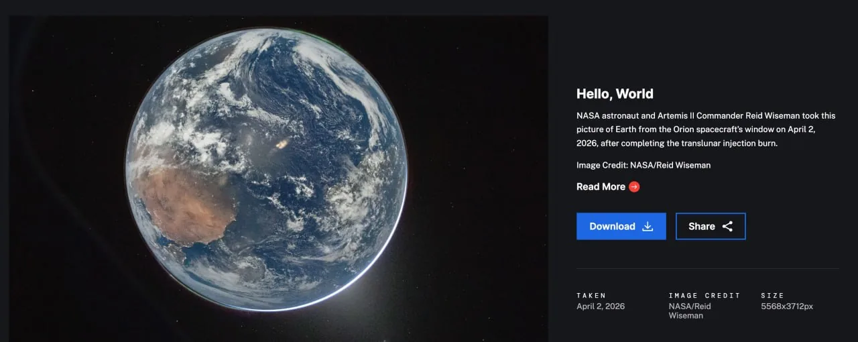
Task: Click the Download button
Action: pos(621,226)
